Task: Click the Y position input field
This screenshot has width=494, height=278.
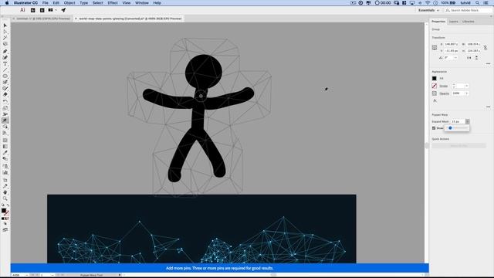Action: point(451,51)
